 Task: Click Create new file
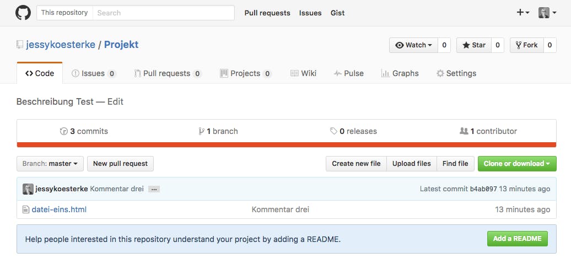coord(356,164)
